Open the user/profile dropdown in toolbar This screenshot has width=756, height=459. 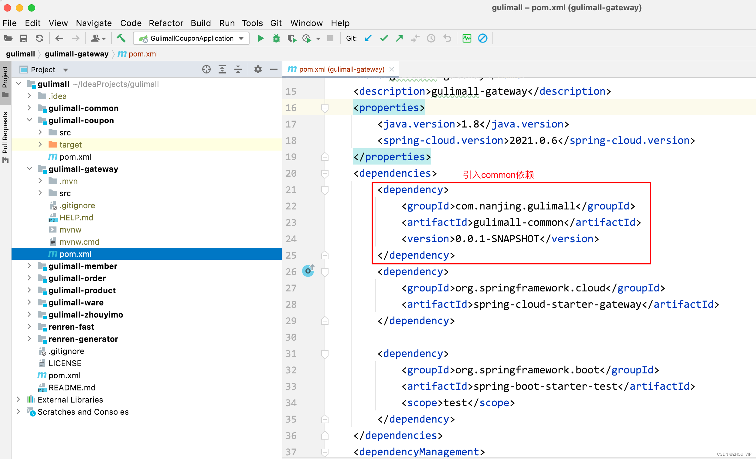tap(98, 38)
